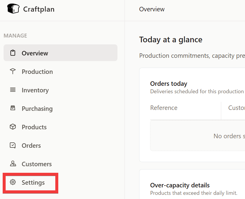The image size is (245, 199).
Task: Click the Overview title in the top header
Action: pyautogui.click(x=152, y=9)
